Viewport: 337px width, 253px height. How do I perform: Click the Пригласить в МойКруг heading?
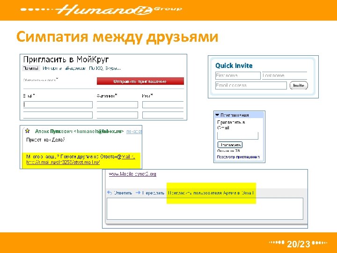[x=66, y=60]
